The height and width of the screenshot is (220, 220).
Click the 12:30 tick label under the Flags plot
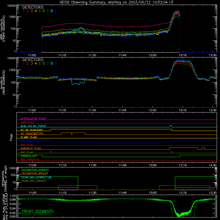point(213,165)
